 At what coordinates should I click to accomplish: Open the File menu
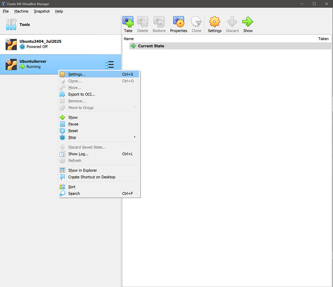tap(6, 11)
